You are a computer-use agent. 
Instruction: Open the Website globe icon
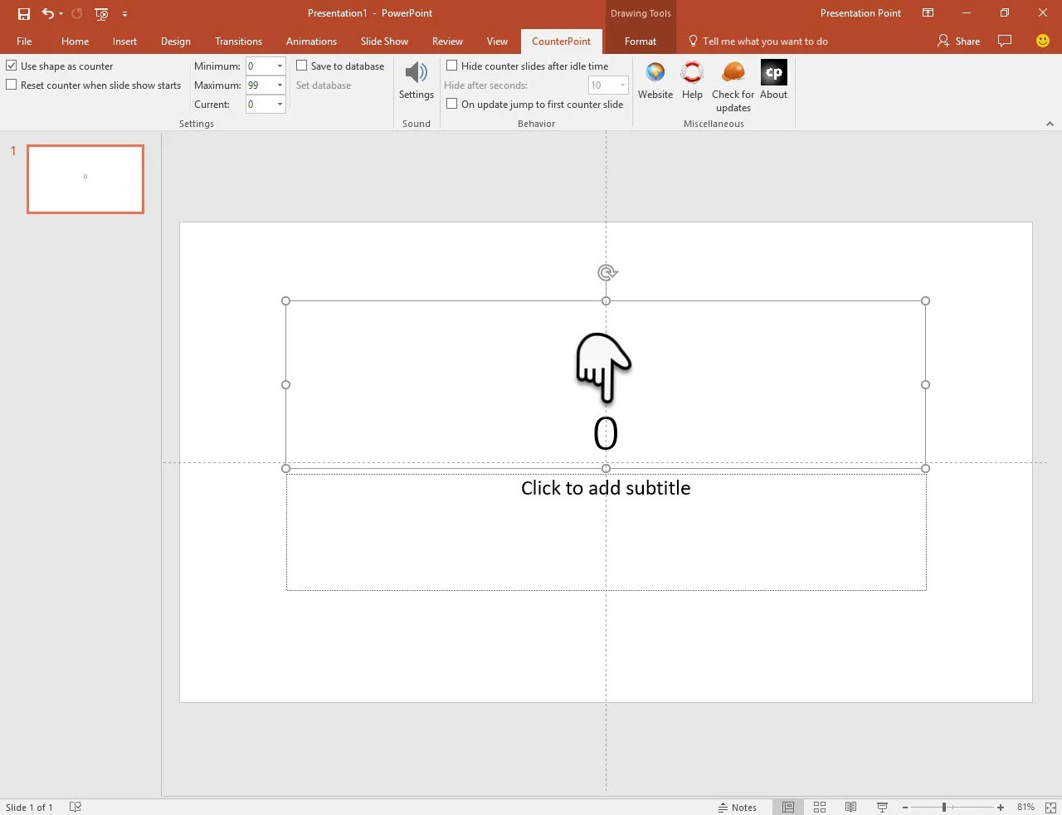pos(655,74)
